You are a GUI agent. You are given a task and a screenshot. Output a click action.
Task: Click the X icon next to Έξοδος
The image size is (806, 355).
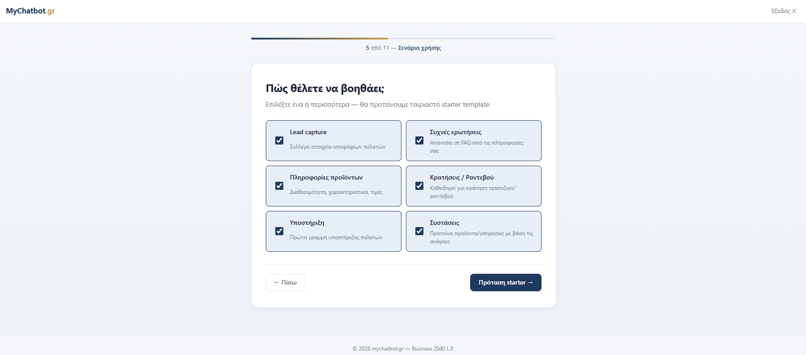794,11
